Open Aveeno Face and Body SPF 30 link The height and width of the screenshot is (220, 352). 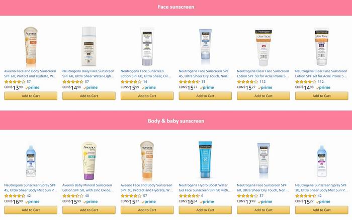(x=147, y=188)
